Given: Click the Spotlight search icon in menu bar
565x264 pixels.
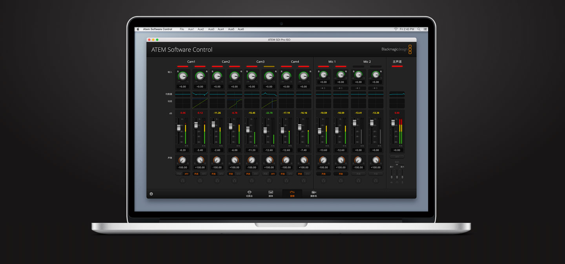Looking at the screenshot, I should pyautogui.click(x=419, y=29).
